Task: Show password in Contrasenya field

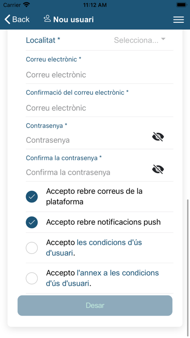Action: click(x=158, y=136)
